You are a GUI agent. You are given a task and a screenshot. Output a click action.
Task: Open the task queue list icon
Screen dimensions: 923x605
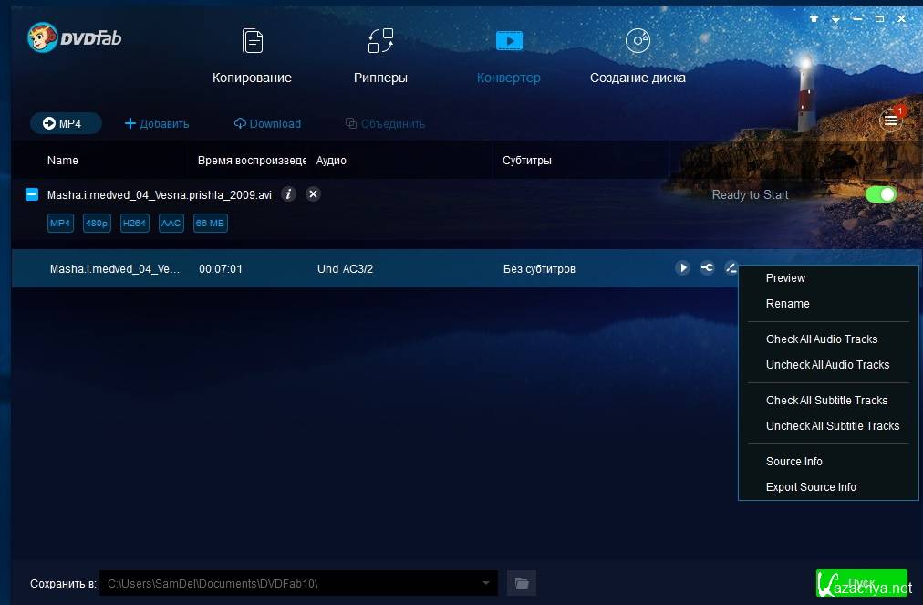(x=891, y=120)
